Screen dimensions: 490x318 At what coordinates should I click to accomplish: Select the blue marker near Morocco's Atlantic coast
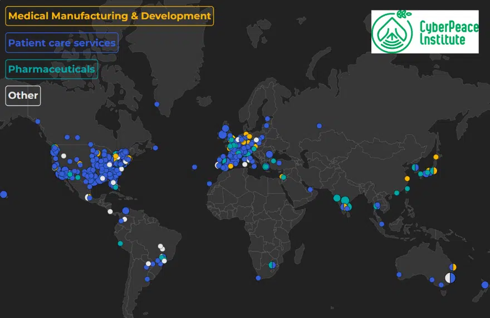[x=209, y=183]
